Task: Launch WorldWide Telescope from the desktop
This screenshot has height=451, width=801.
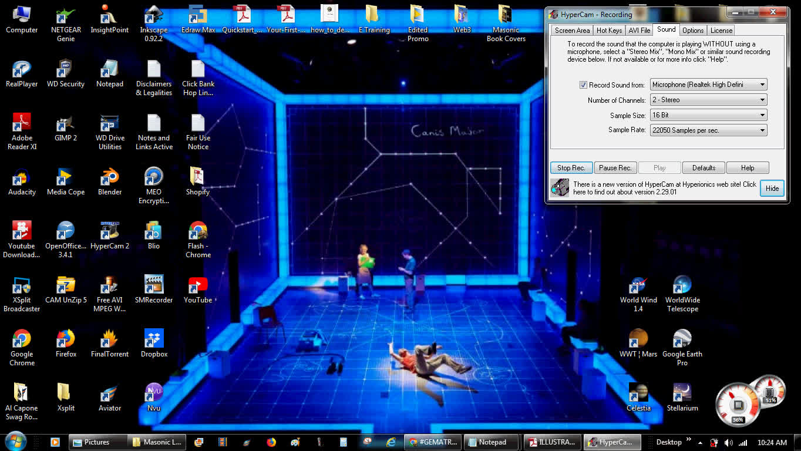Action: pos(682,294)
